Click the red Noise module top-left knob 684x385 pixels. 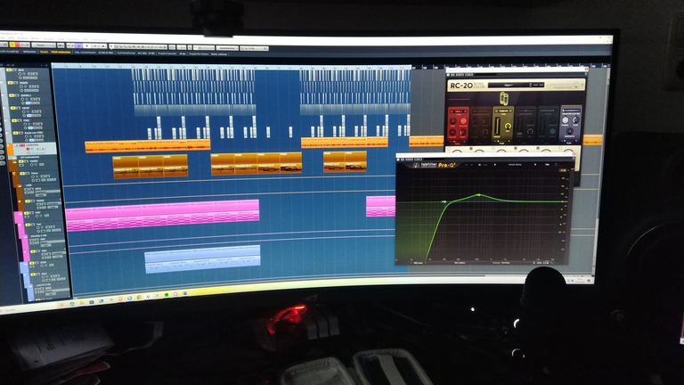tap(453, 121)
